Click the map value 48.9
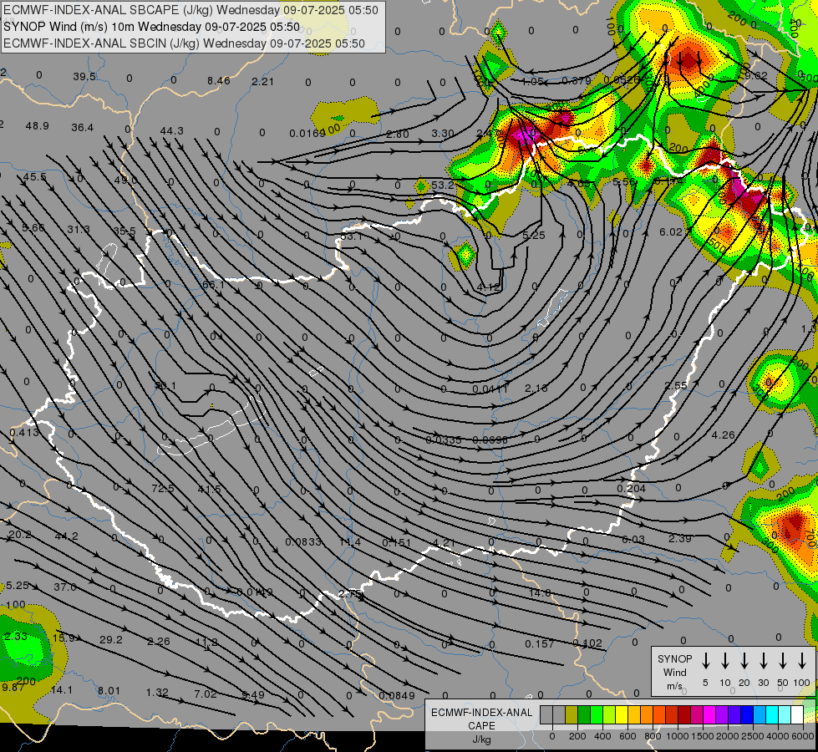 tap(37, 126)
